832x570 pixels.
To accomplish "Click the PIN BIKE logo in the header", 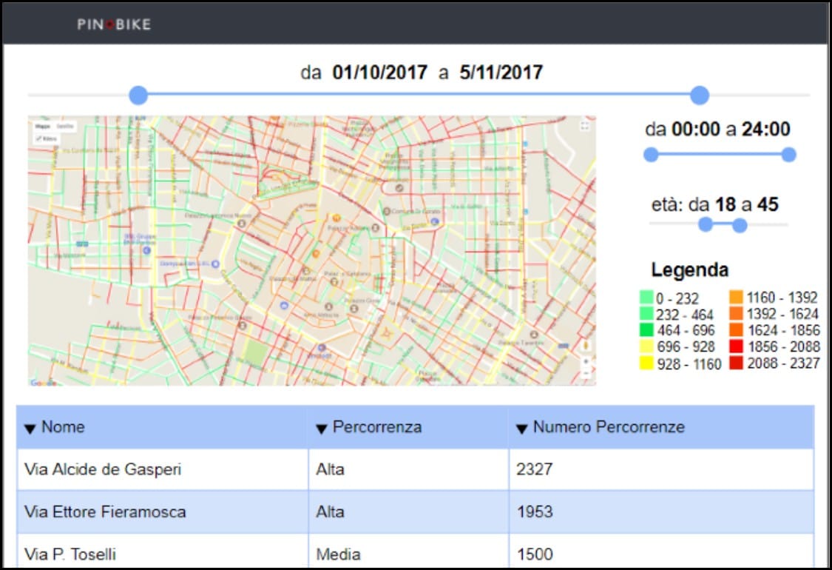I will click(x=112, y=24).
